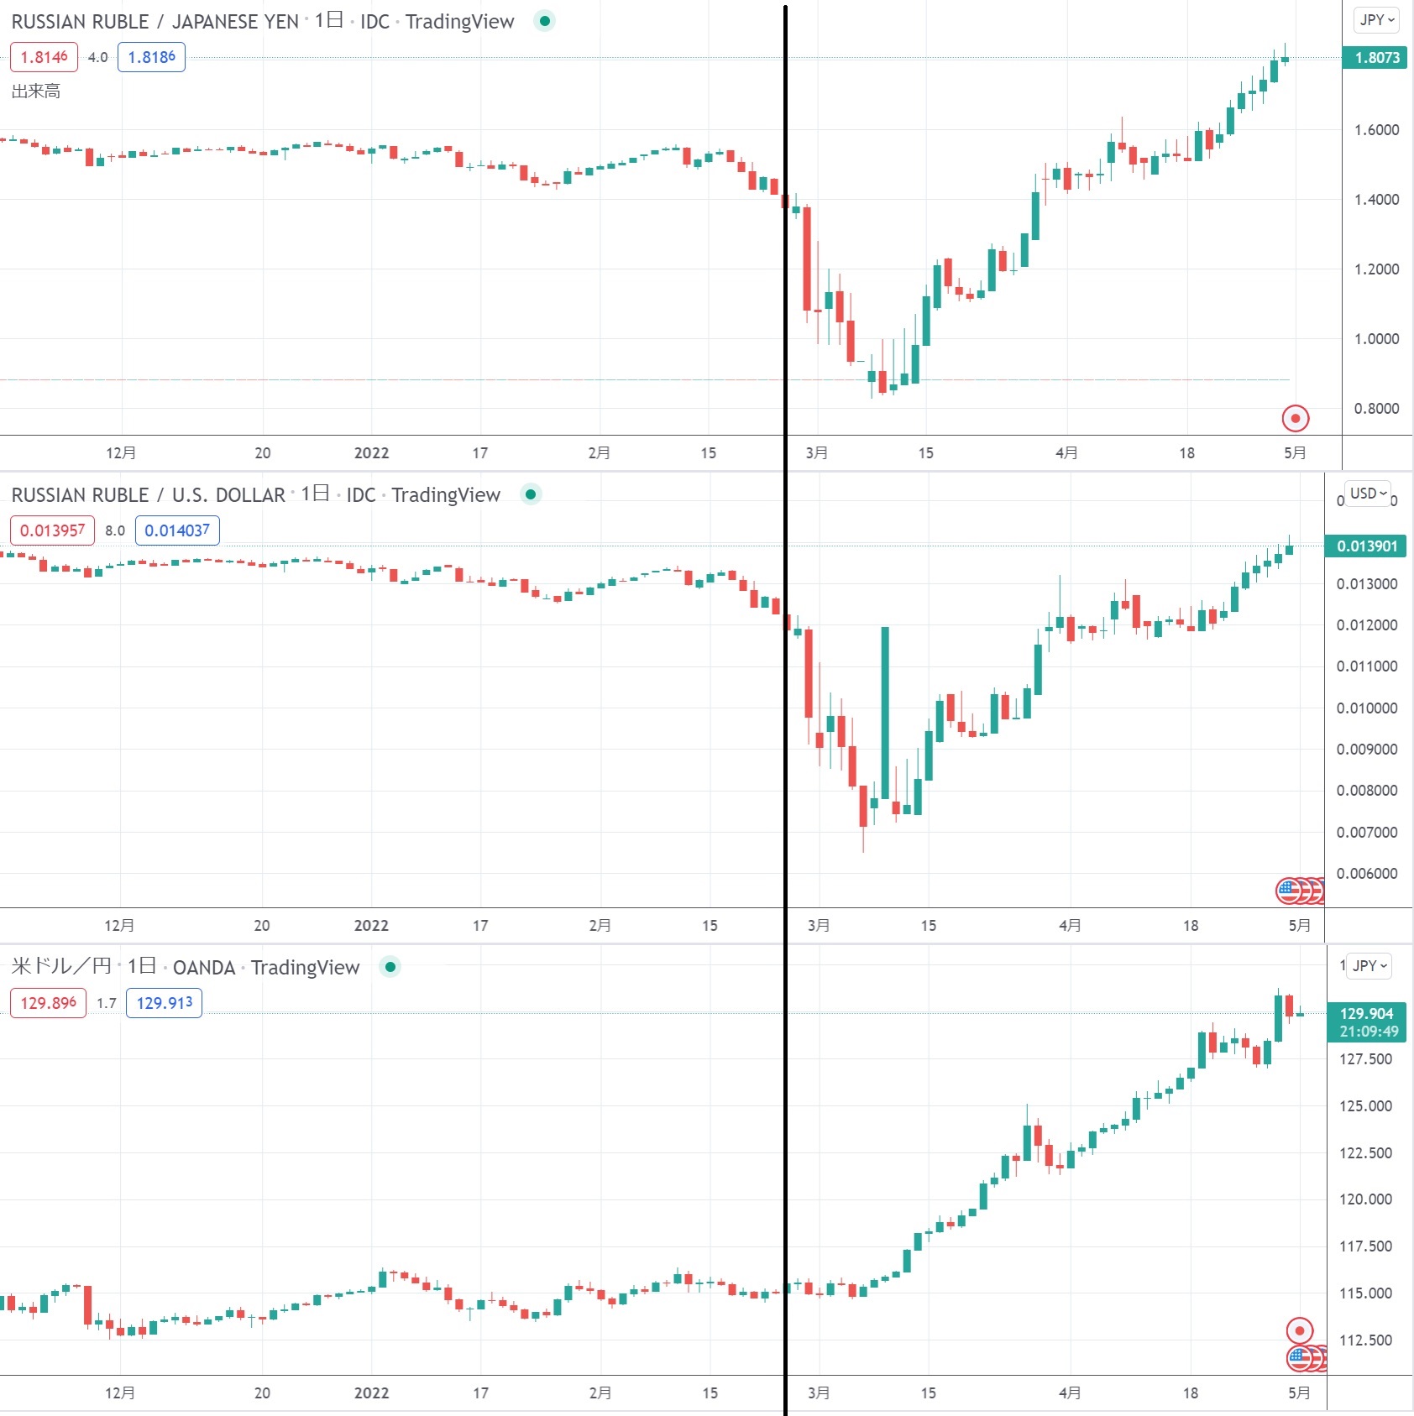This screenshot has width=1414, height=1416.
Task: Expand the JPY currency selector on the 米ドル/円 chart
Action: coord(1369,966)
